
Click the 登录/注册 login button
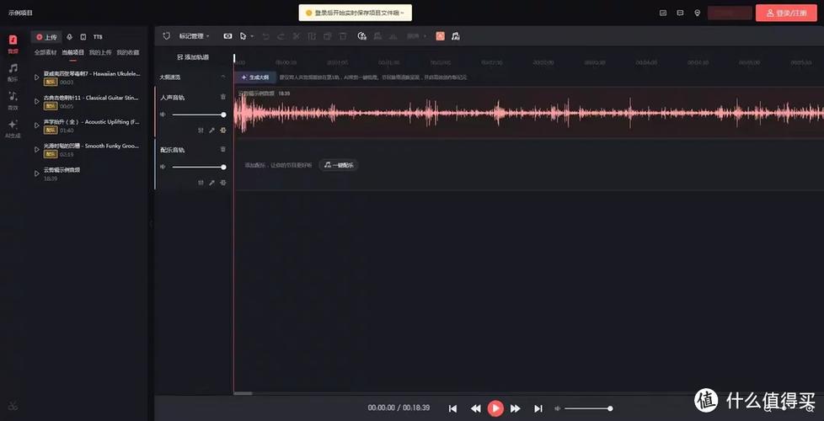click(x=786, y=13)
